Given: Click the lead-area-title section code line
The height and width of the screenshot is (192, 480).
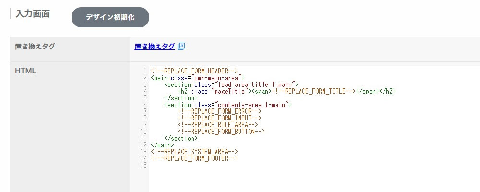Looking at the screenshot, I should [231, 84].
